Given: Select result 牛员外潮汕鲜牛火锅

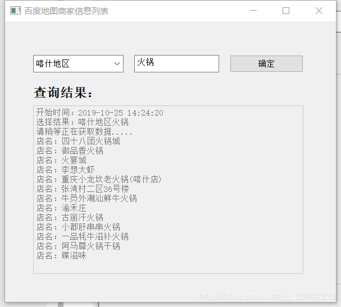Looking at the screenshot, I should tap(87, 198).
